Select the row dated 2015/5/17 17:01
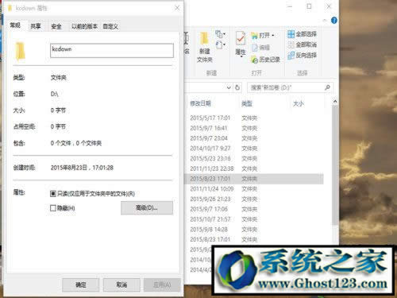397x298 pixels. click(x=254, y=118)
